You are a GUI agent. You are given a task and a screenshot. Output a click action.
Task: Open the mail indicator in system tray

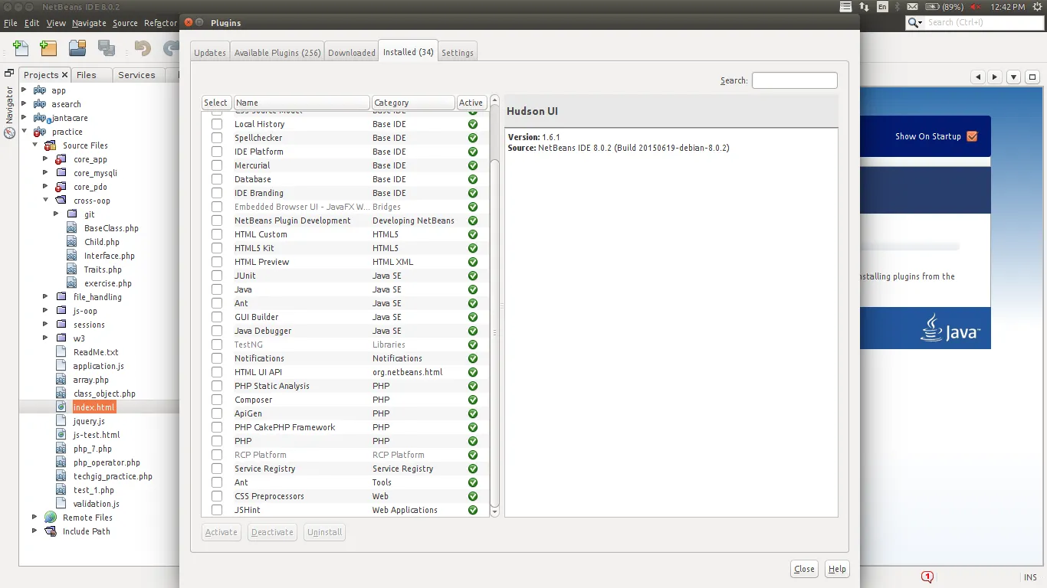pyautogui.click(x=912, y=7)
